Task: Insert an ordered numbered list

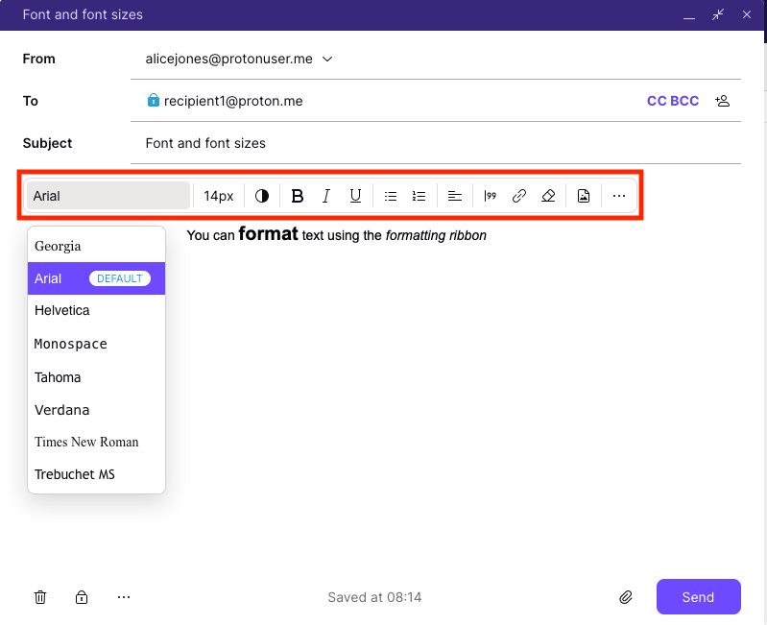Action: click(419, 196)
